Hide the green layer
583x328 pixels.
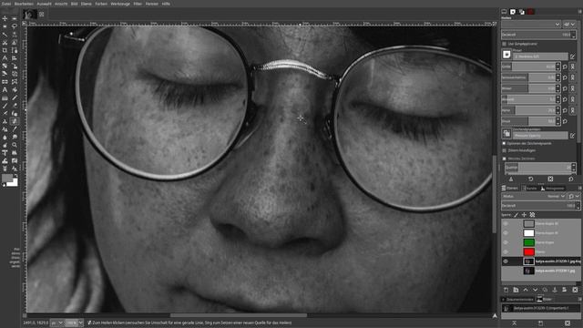(x=506, y=242)
